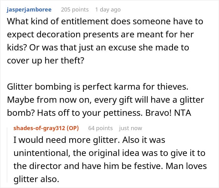Click the 64 points score
This screenshot has width=219, height=188.
pyautogui.click(x=100, y=128)
